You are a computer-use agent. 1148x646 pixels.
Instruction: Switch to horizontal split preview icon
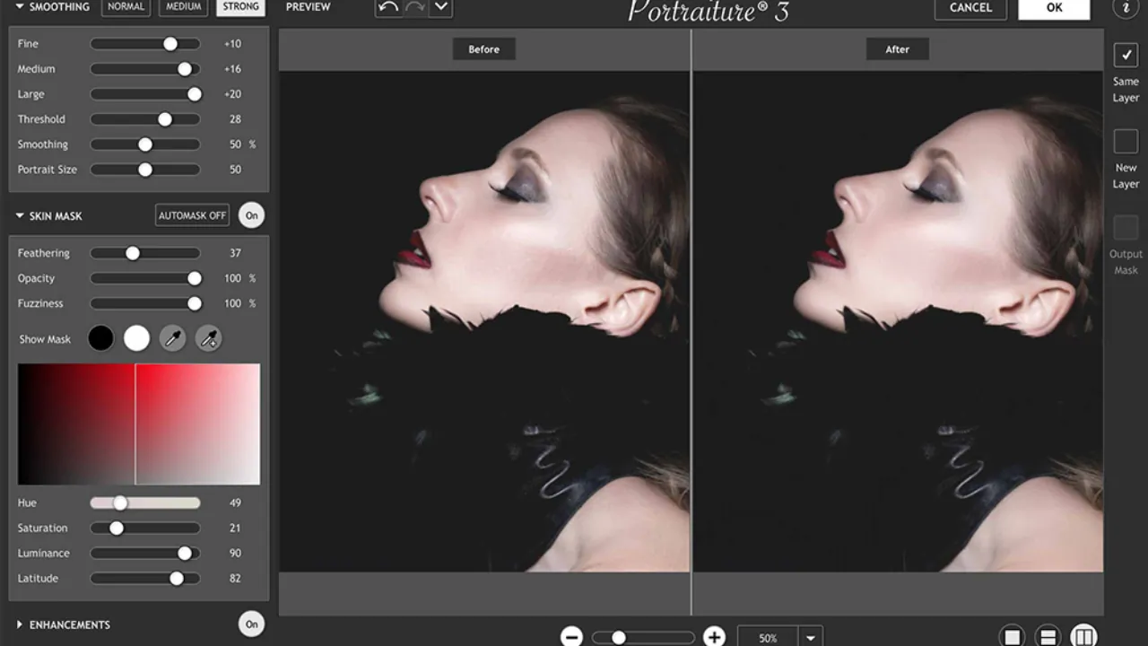pos(1048,636)
